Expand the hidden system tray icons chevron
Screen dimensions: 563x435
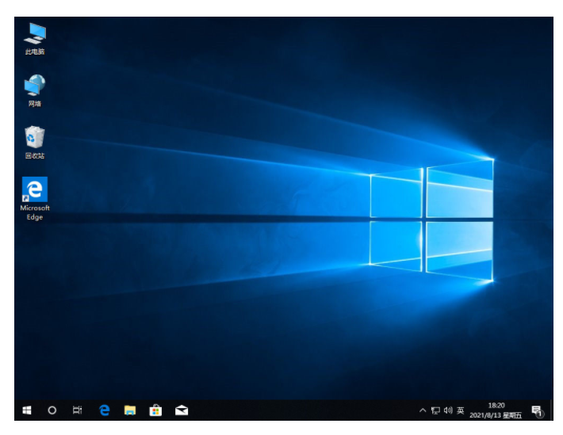[423, 410]
